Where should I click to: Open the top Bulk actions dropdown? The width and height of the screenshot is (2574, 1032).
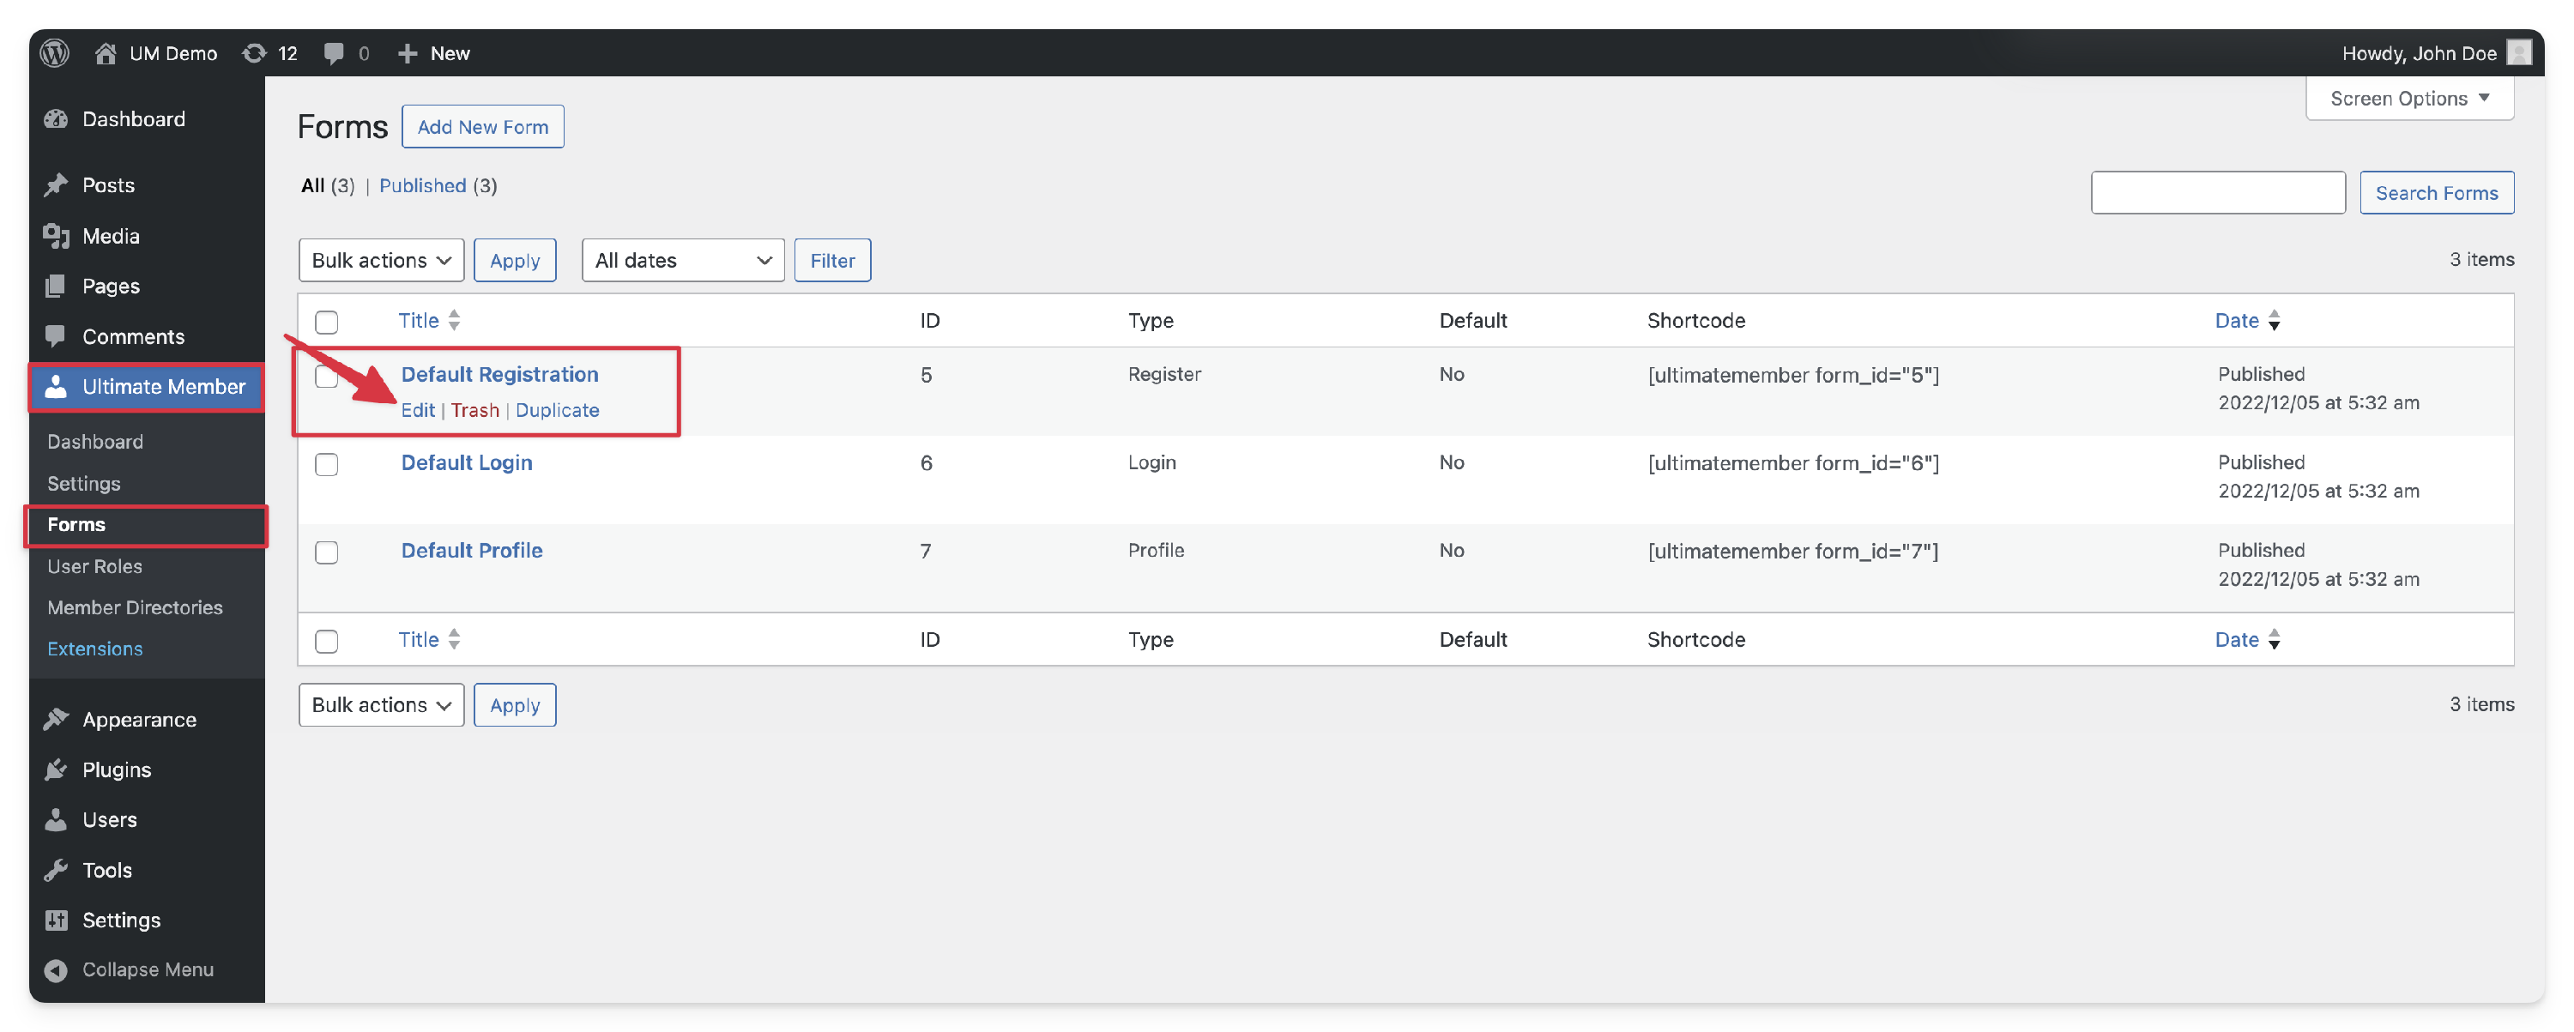click(381, 261)
